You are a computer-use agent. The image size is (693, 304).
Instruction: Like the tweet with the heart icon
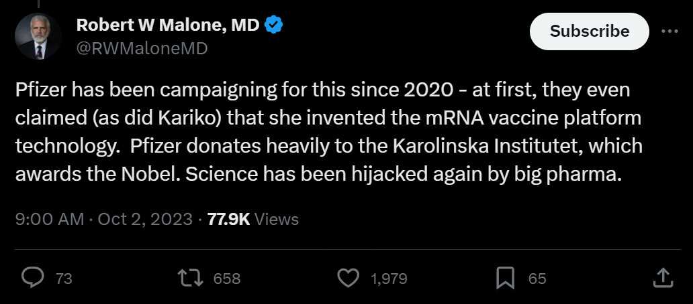(348, 278)
